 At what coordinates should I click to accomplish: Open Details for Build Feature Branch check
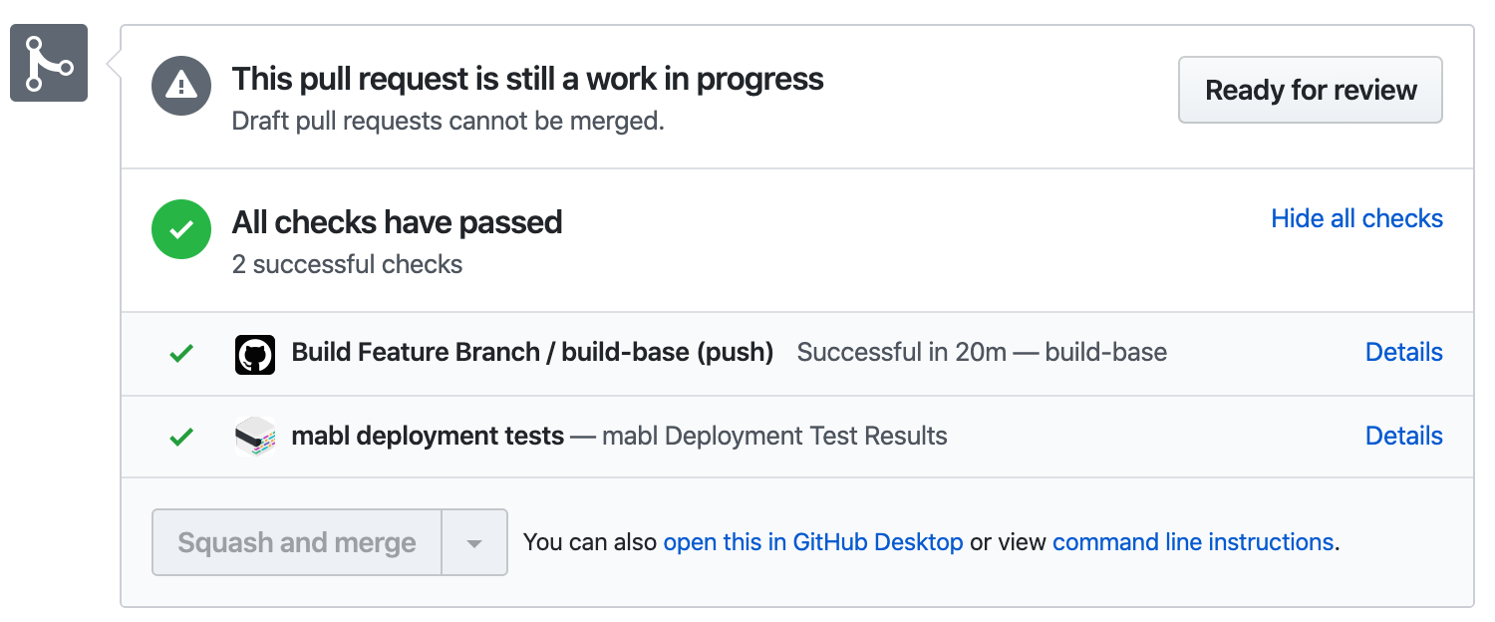[x=1403, y=352]
